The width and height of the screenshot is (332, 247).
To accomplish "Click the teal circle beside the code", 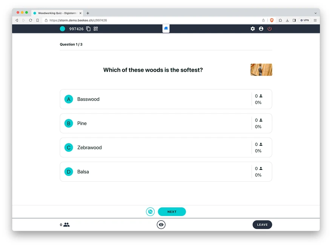I will [x=62, y=29].
